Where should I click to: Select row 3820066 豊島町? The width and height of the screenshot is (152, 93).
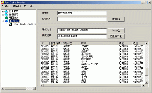click(x=93, y=51)
